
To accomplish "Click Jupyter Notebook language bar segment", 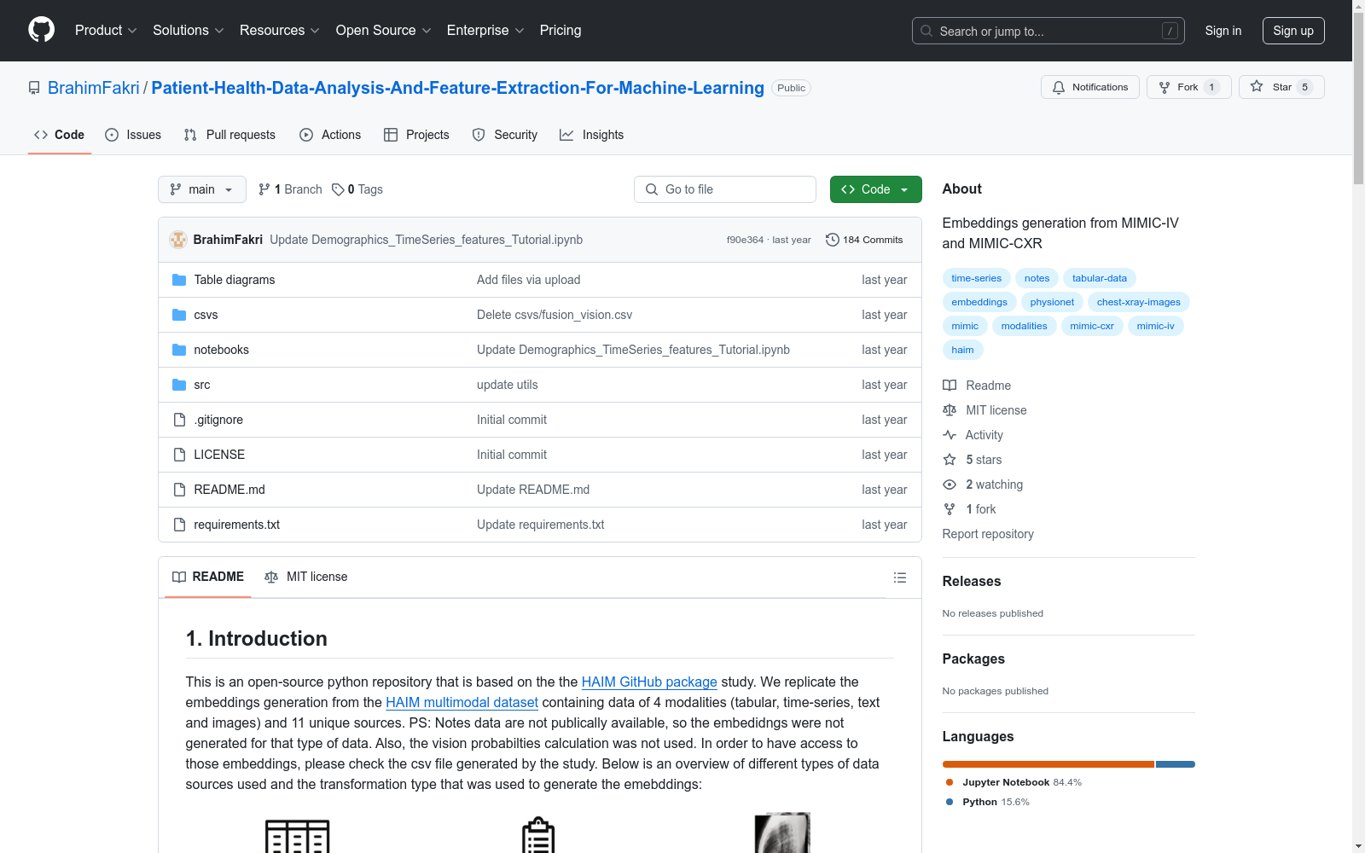I will click(x=1048, y=764).
